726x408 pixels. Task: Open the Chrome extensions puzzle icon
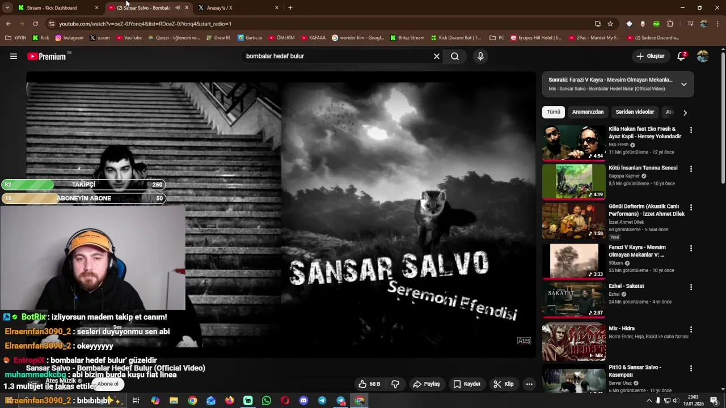[x=670, y=24]
